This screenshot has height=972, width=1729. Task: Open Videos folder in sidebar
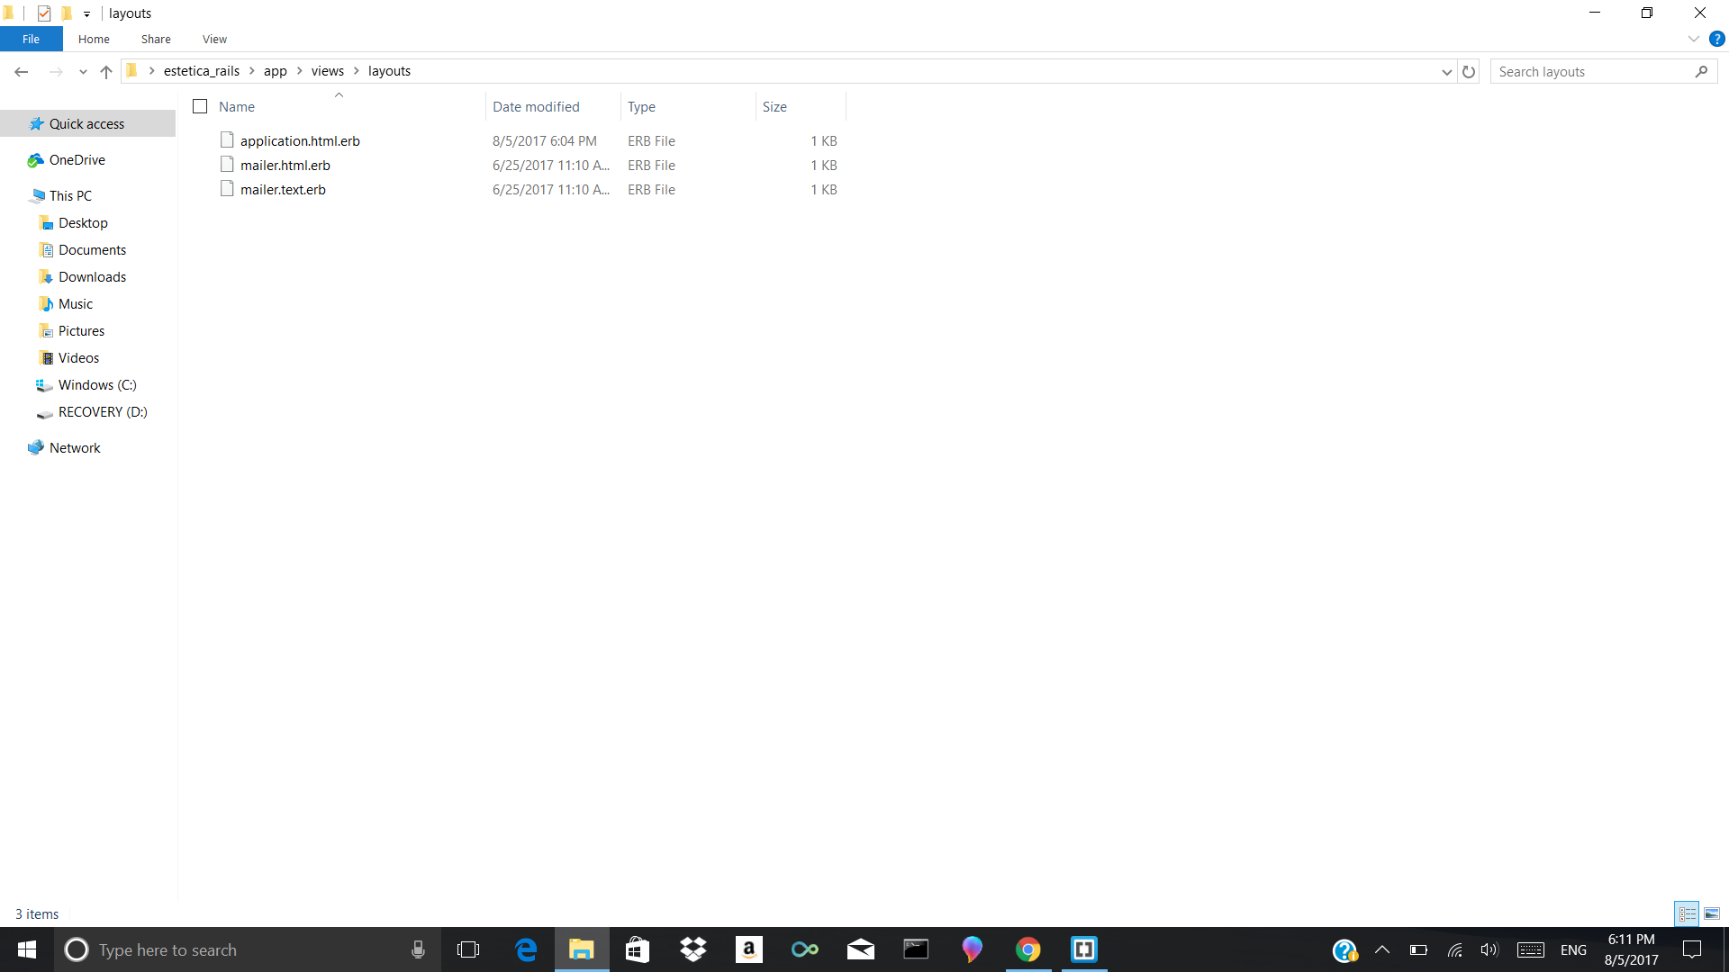click(78, 357)
